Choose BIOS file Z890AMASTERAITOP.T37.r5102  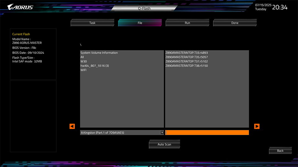pyautogui.click(x=187, y=62)
